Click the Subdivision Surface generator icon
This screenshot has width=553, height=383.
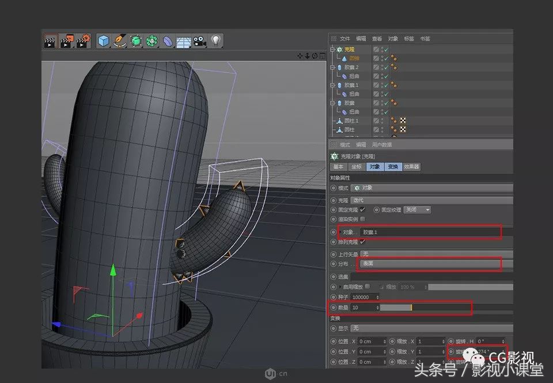137,40
